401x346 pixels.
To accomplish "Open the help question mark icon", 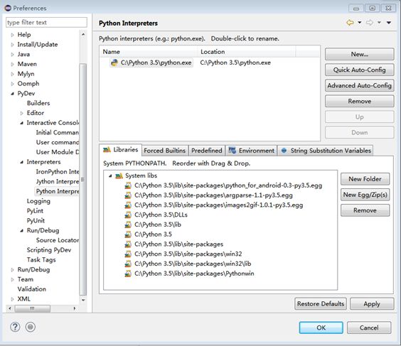I will 15,327.
